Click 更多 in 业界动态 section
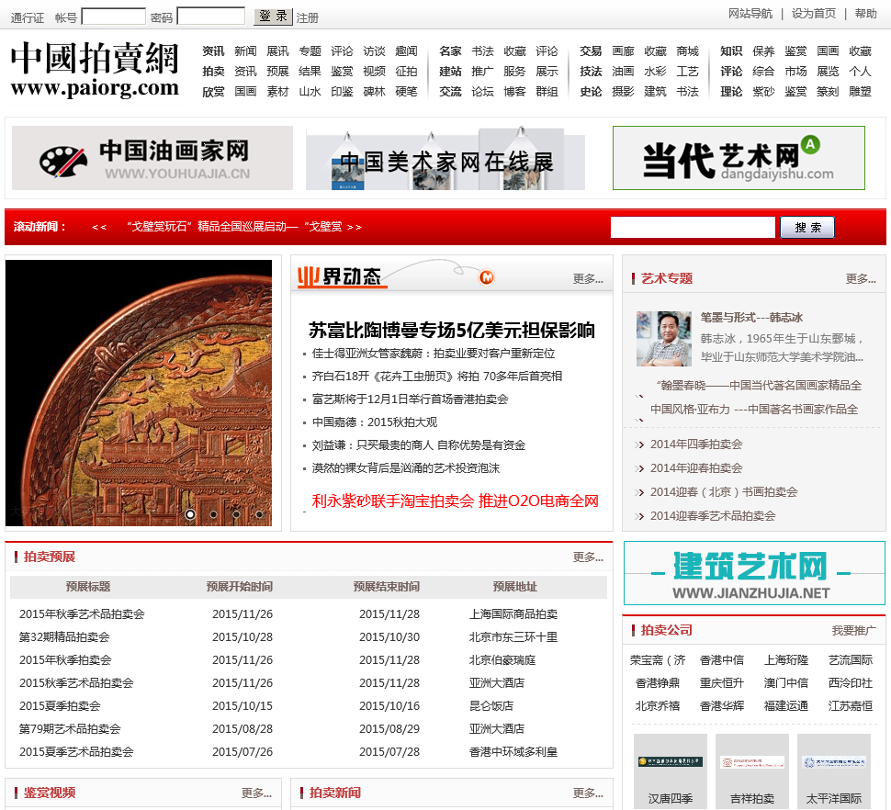 point(588,278)
